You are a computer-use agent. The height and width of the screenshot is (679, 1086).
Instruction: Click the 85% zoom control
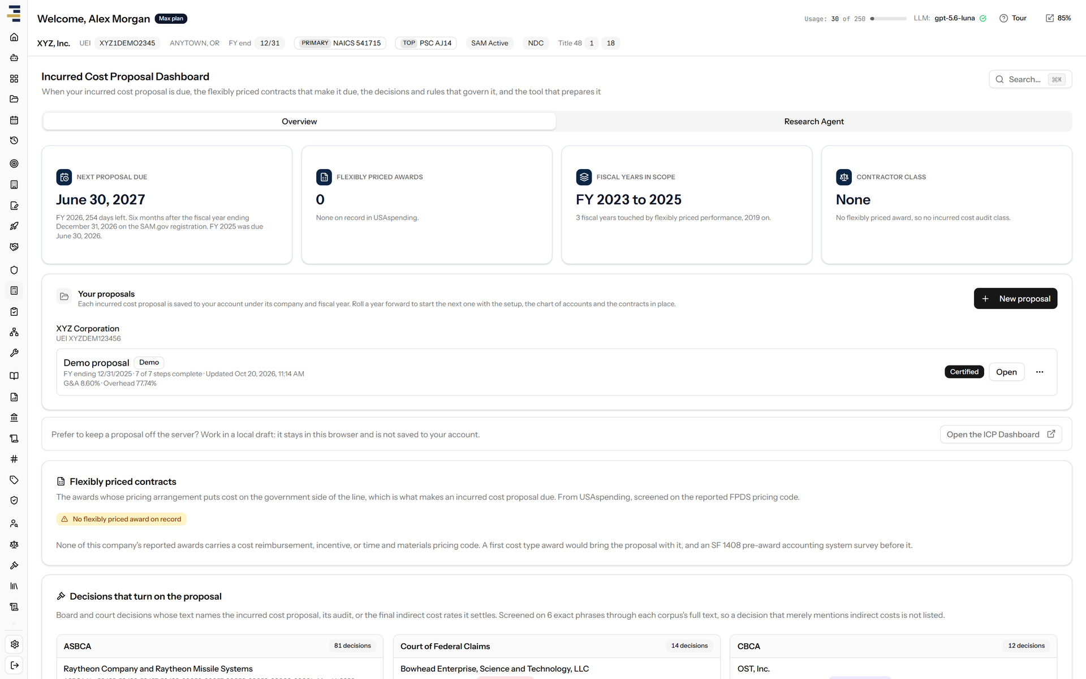1058,18
